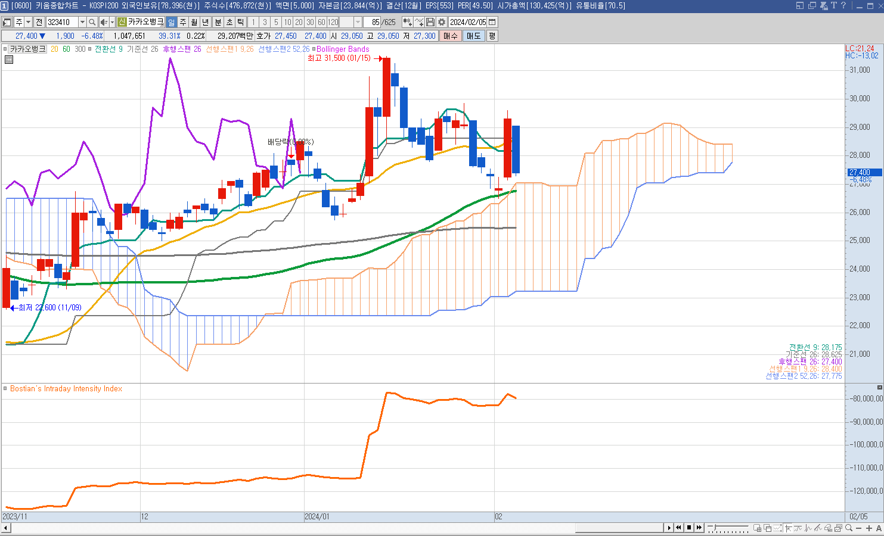Click the stock code input field 323410
The image size is (884, 536).
pyautogui.click(x=62, y=22)
